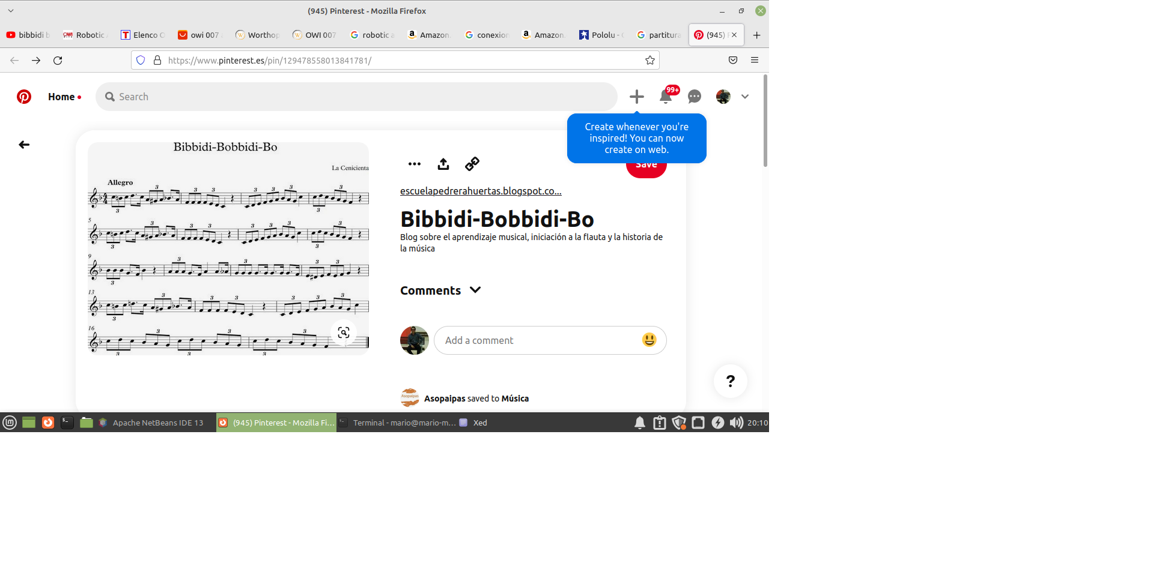Image resolution: width=1162 pixels, height=575 pixels.
Task: Switch to the owi 007 tab
Action: tap(199, 35)
